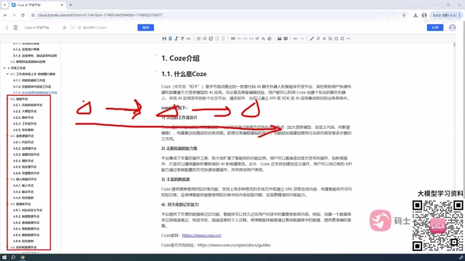Jump to outline item 4.3.1 代码节点
The image size is (465, 261).
23,142
